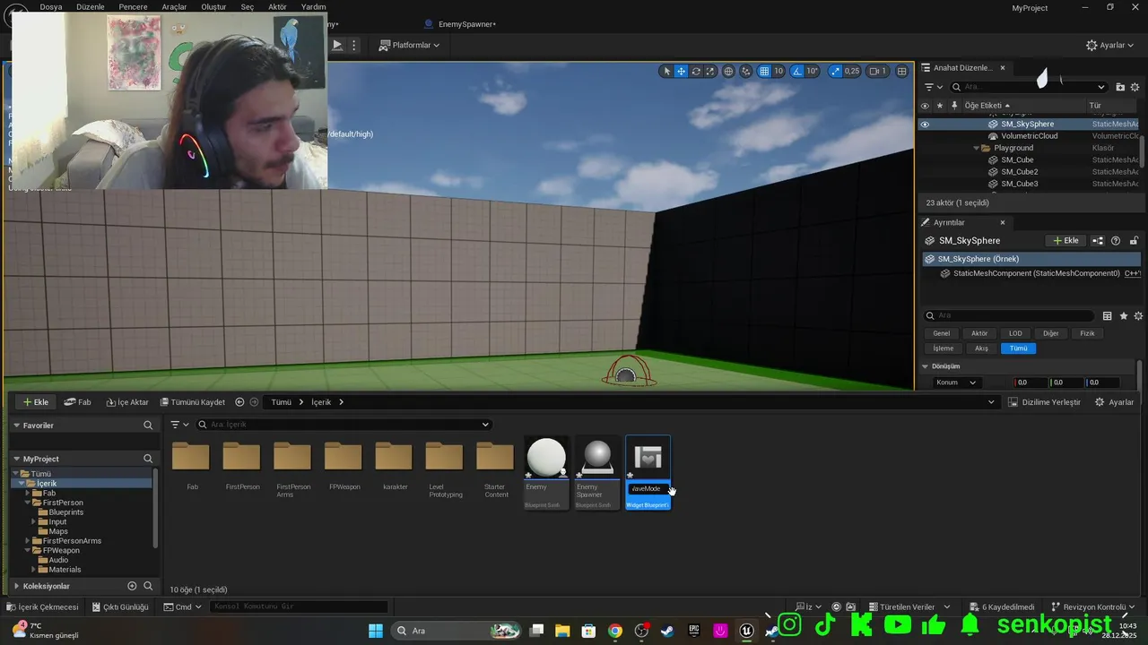Open scale snap value 0,25 options
Viewport: 1148px width, 645px height.
pos(852,71)
